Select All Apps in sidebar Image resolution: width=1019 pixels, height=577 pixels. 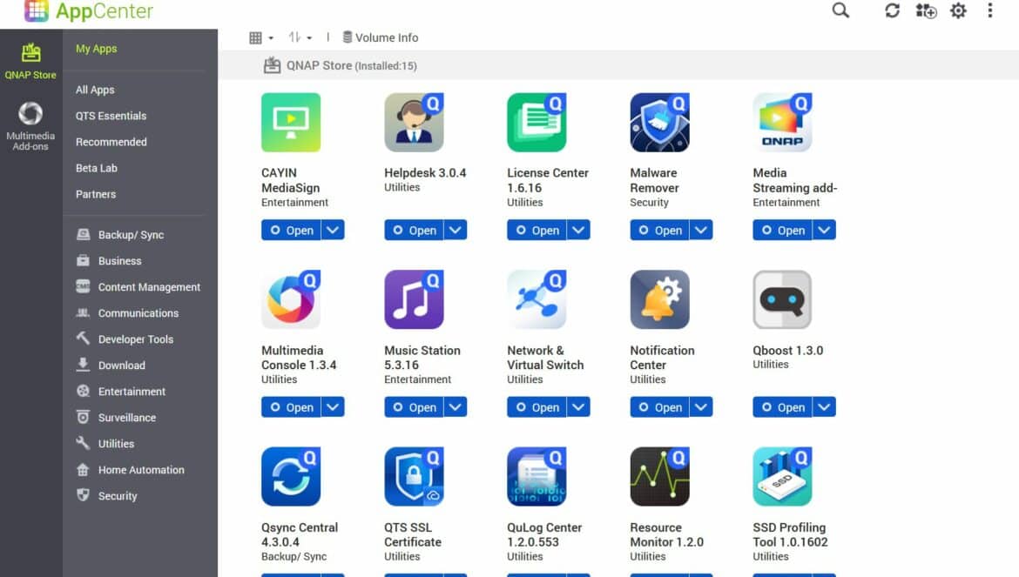point(95,90)
